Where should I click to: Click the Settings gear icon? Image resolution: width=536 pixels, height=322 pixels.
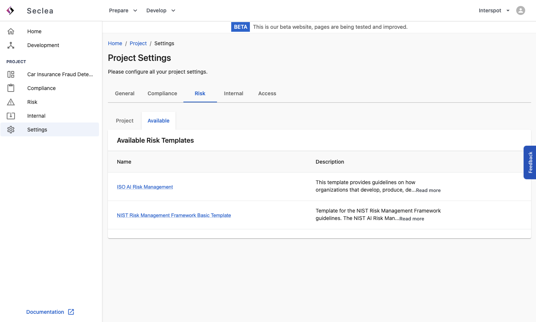point(11,130)
